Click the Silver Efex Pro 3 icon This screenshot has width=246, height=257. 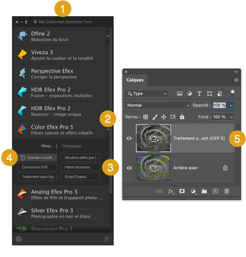click(22, 213)
